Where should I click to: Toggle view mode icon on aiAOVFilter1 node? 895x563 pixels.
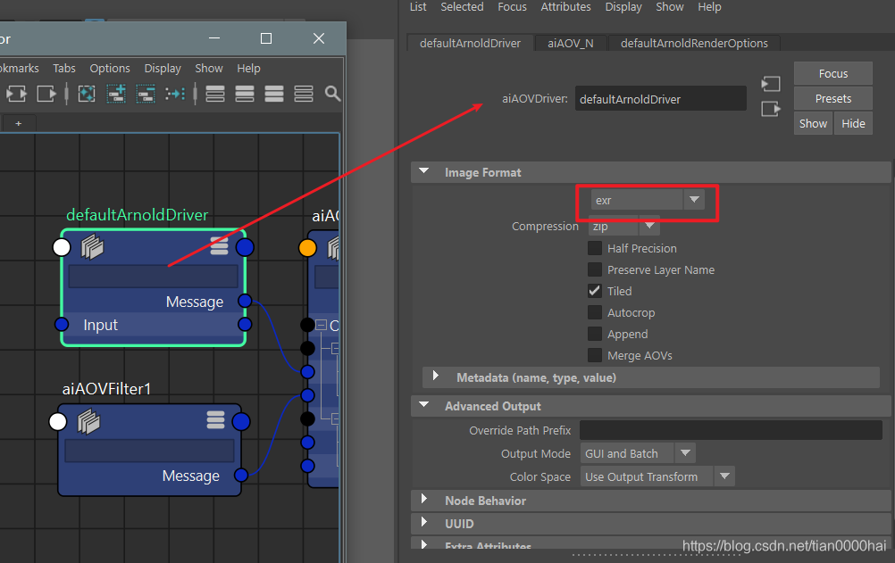216,420
